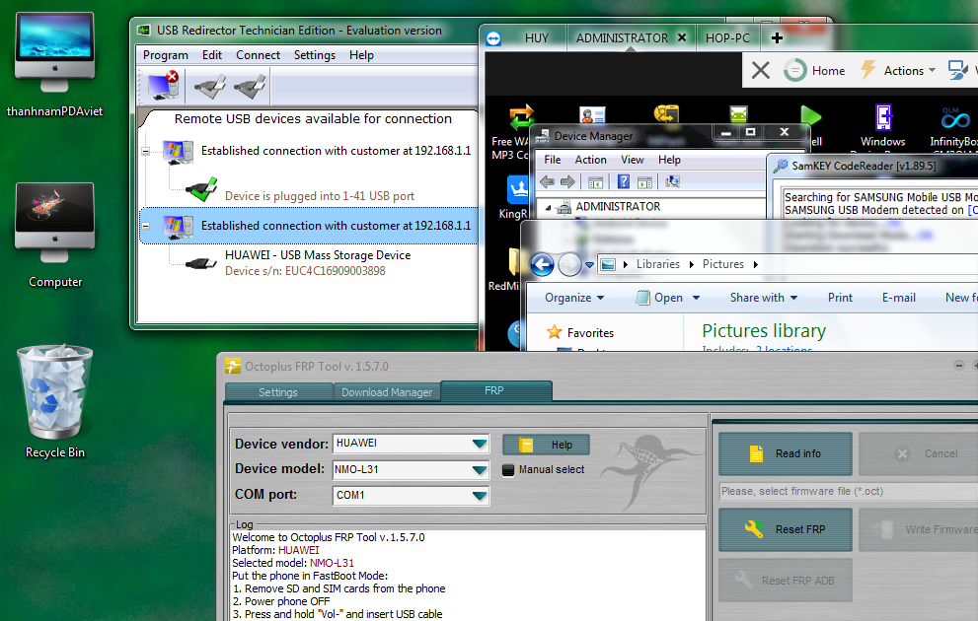Viewport: 978px width, 621px height.
Task: Open Program menu in USB Redirector
Action: (165, 55)
